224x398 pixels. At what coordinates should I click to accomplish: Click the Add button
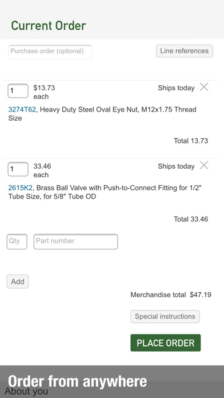pos(18,281)
